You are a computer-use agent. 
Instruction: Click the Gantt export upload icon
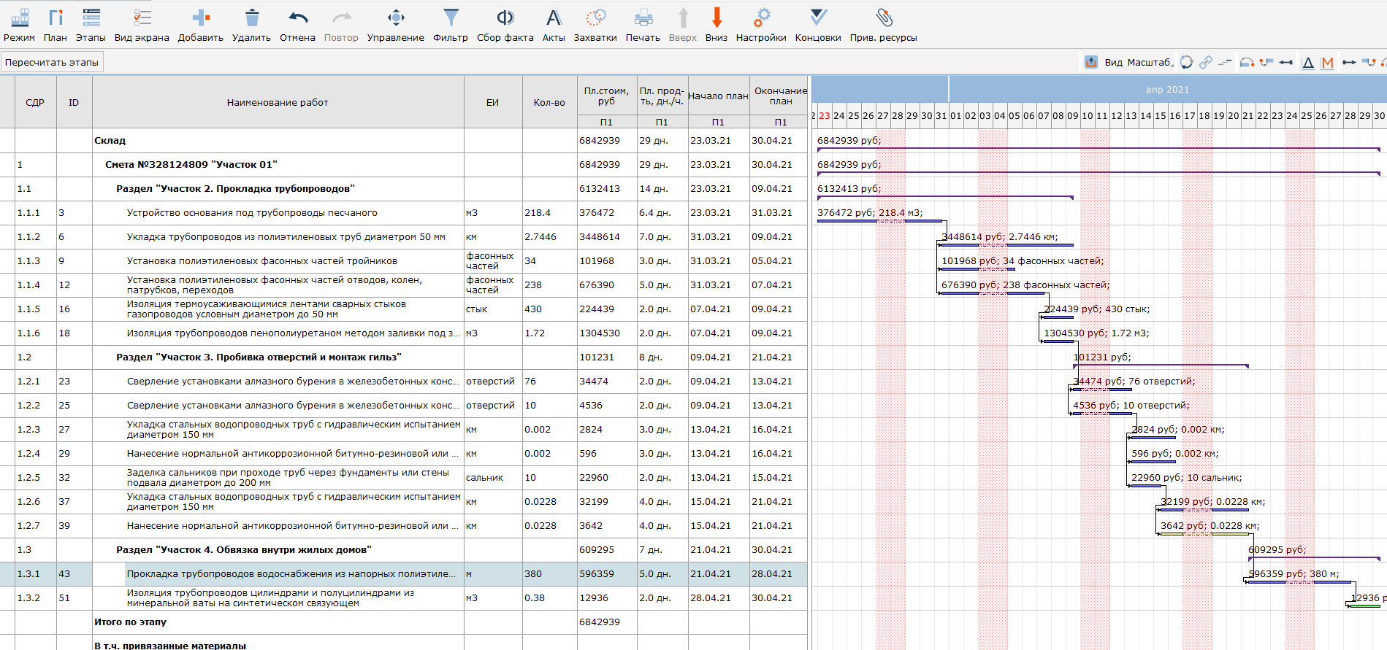pyautogui.click(x=1091, y=62)
